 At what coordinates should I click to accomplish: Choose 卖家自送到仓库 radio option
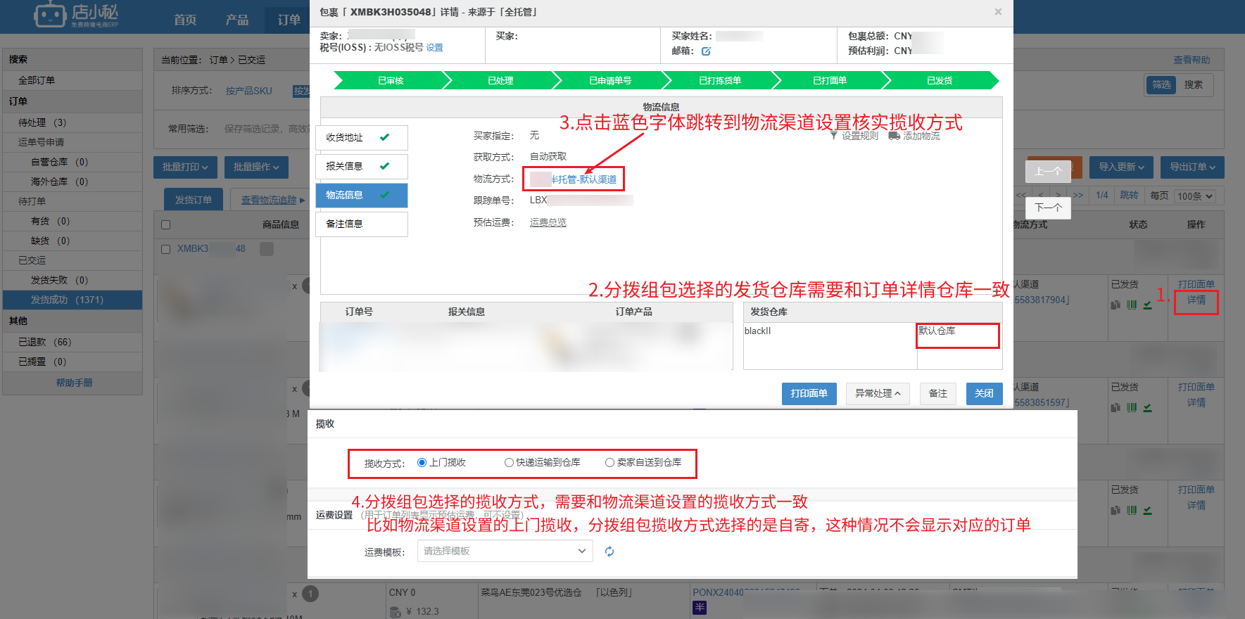pos(609,463)
